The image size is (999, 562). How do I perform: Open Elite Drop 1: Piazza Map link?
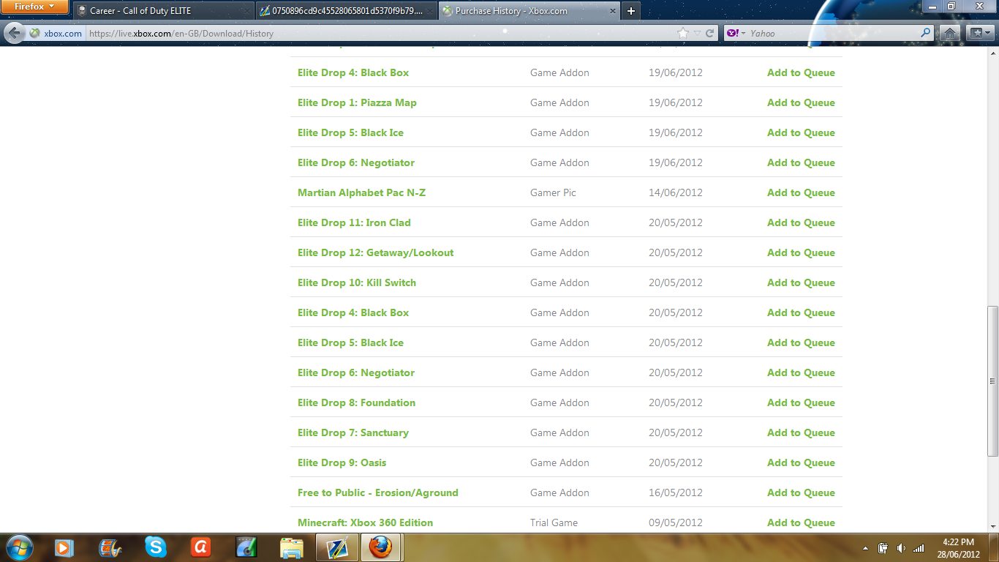coord(357,102)
